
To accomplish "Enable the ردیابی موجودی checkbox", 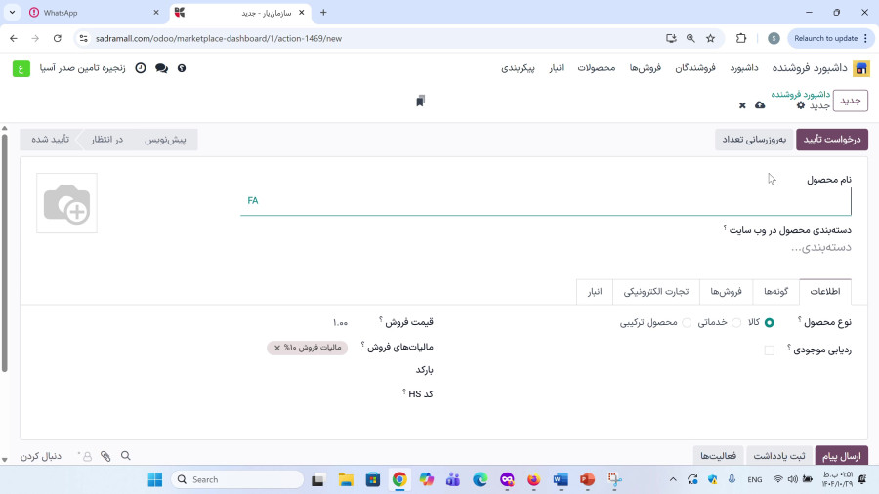I will coord(770,350).
